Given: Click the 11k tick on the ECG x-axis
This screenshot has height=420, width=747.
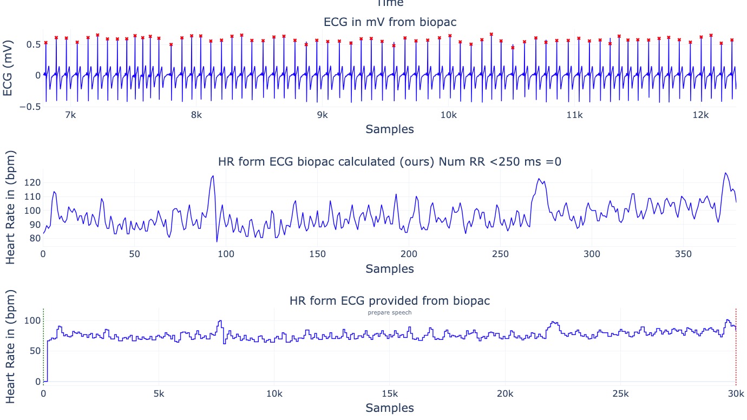Looking at the screenshot, I should coord(574,115).
